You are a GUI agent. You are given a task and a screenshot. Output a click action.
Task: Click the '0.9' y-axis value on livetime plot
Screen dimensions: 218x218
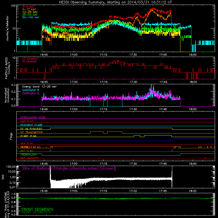[14, 198]
